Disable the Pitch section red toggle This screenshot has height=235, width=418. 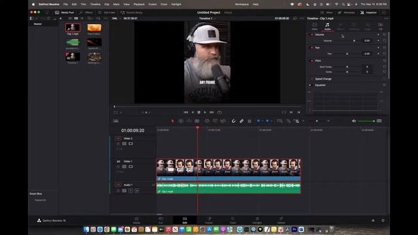(x=312, y=61)
